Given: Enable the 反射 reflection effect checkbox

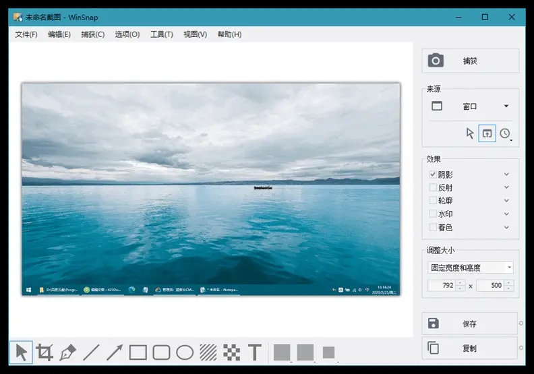Looking at the screenshot, I should click(x=433, y=188).
